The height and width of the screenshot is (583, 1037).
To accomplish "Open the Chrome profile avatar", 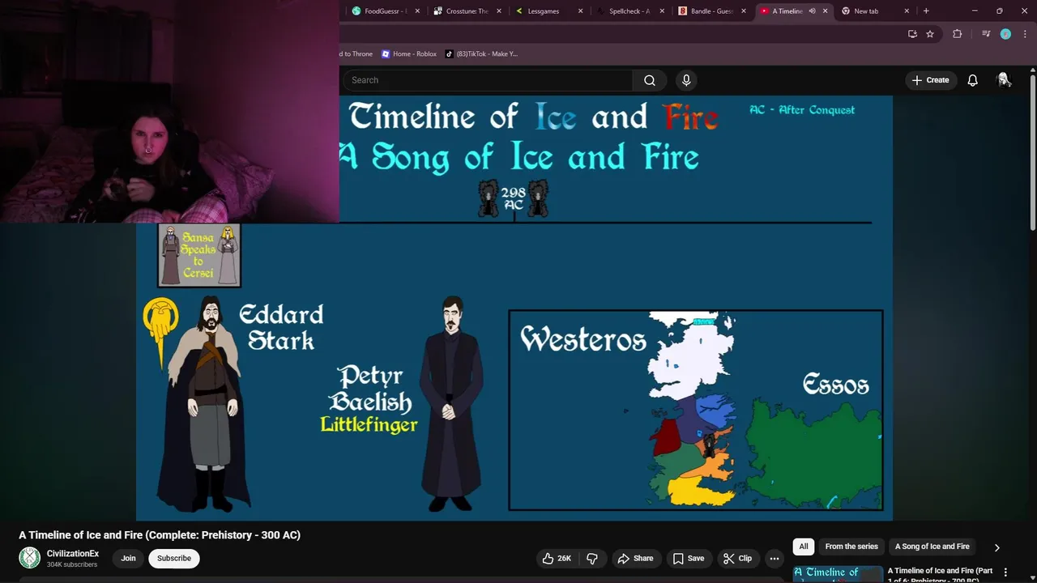I will point(1005,34).
